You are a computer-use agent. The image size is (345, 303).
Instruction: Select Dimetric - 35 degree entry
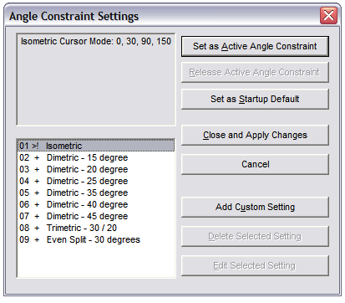coord(96,193)
